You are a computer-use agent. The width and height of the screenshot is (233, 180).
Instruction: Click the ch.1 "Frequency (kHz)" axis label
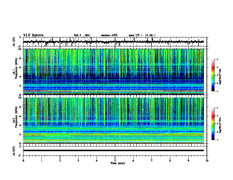(x=16, y=68)
